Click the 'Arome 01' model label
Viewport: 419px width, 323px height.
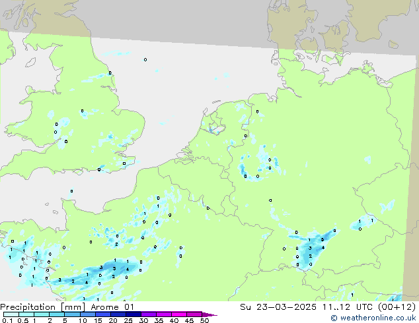(112, 307)
